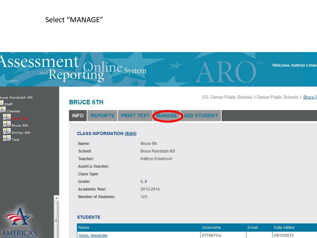Click the Edit link for class information

(x=131, y=134)
